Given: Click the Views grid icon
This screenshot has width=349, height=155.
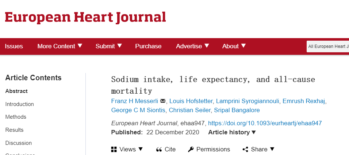Looking at the screenshot, I should pos(114,150).
